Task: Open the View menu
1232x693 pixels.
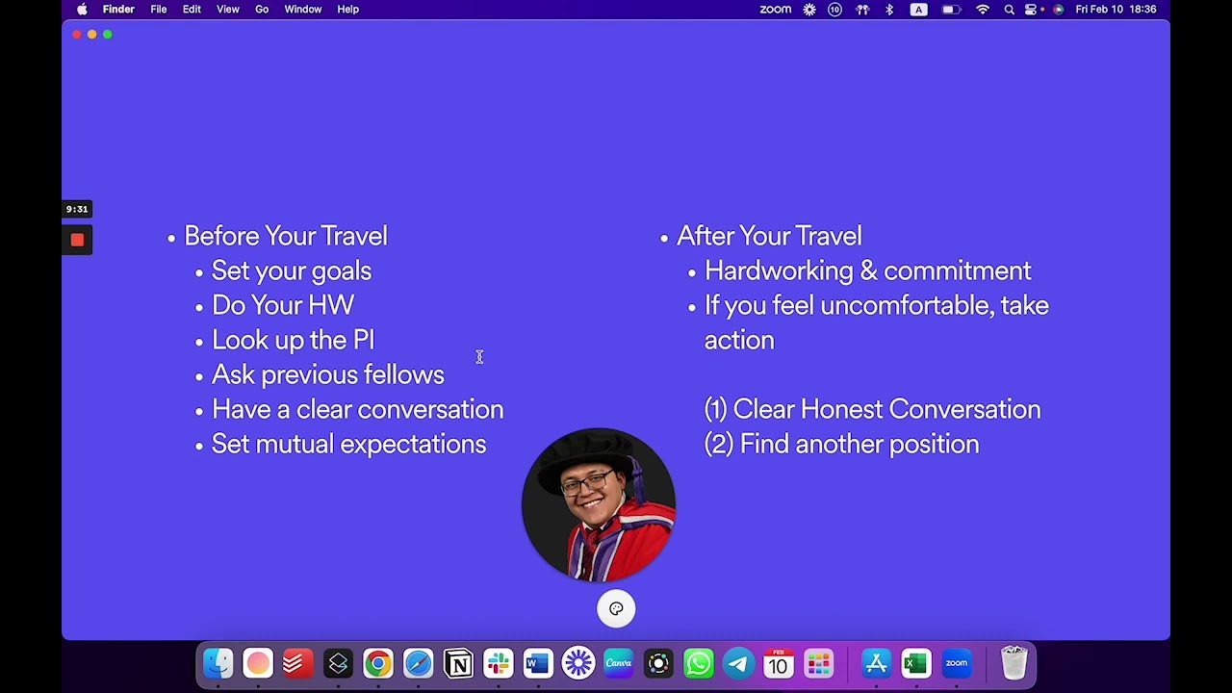Action: tap(228, 10)
